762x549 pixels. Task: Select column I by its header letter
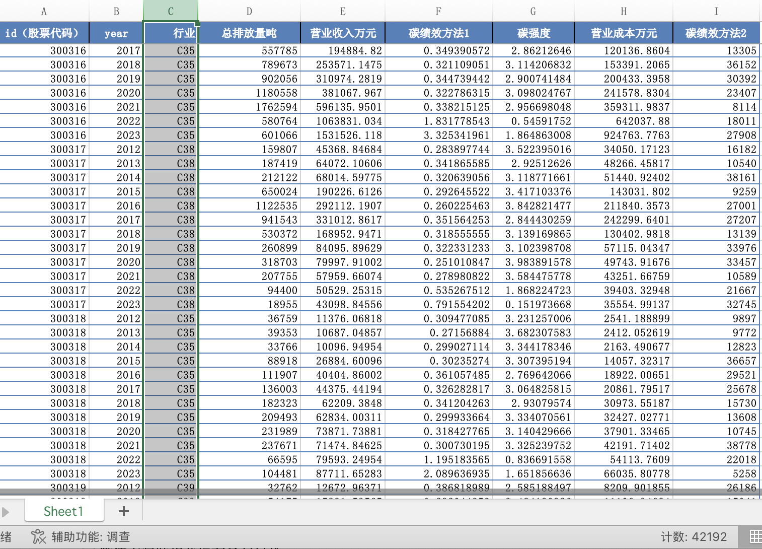coord(716,11)
